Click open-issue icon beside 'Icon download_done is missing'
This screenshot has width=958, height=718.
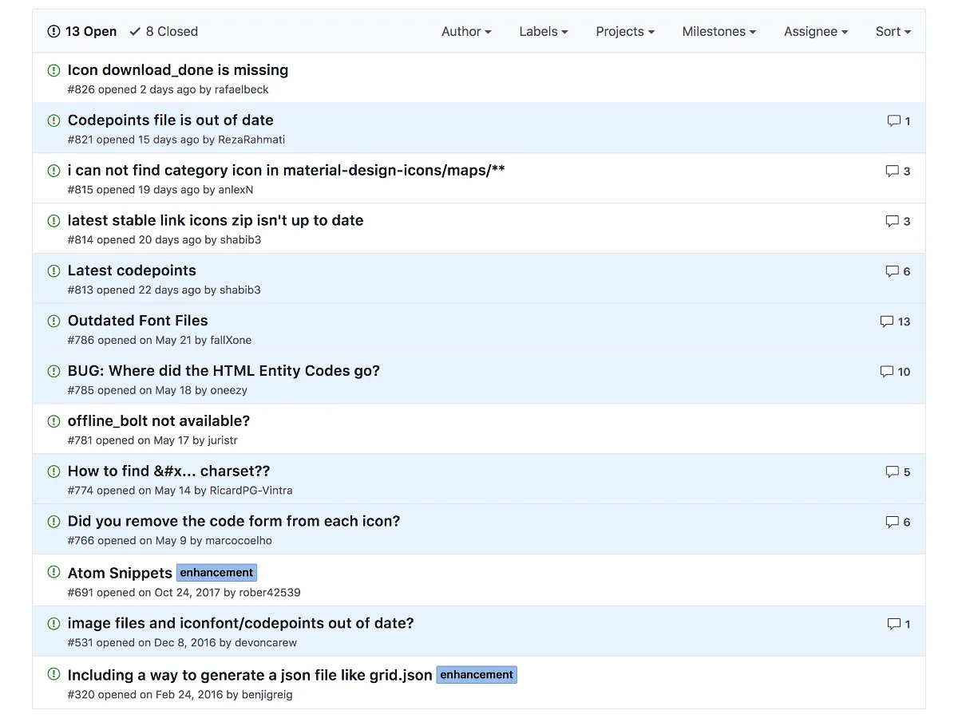click(x=53, y=70)
